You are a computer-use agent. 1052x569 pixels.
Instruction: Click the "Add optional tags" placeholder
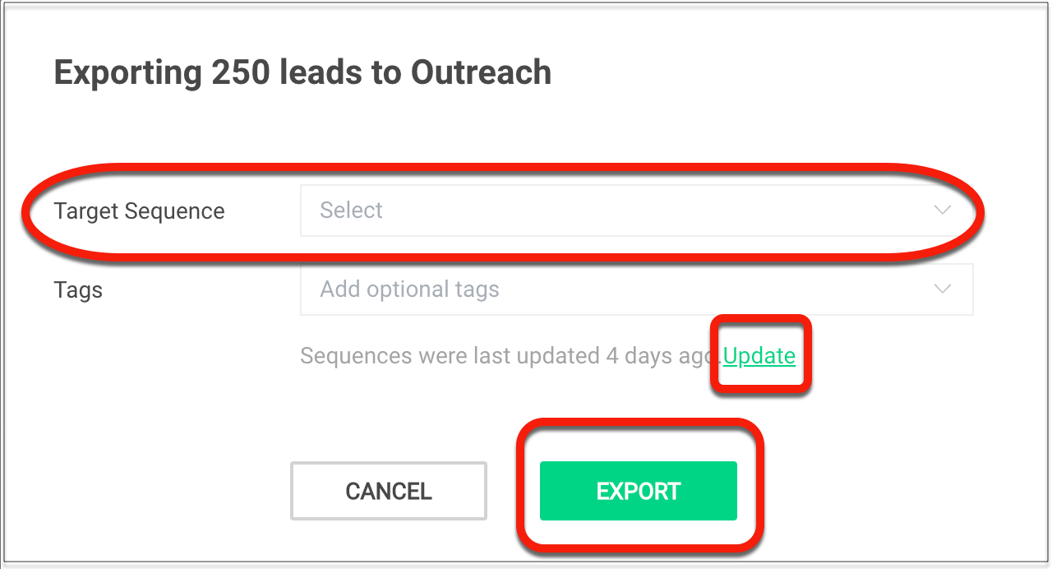pyautogui.click(x=409, y=289)
